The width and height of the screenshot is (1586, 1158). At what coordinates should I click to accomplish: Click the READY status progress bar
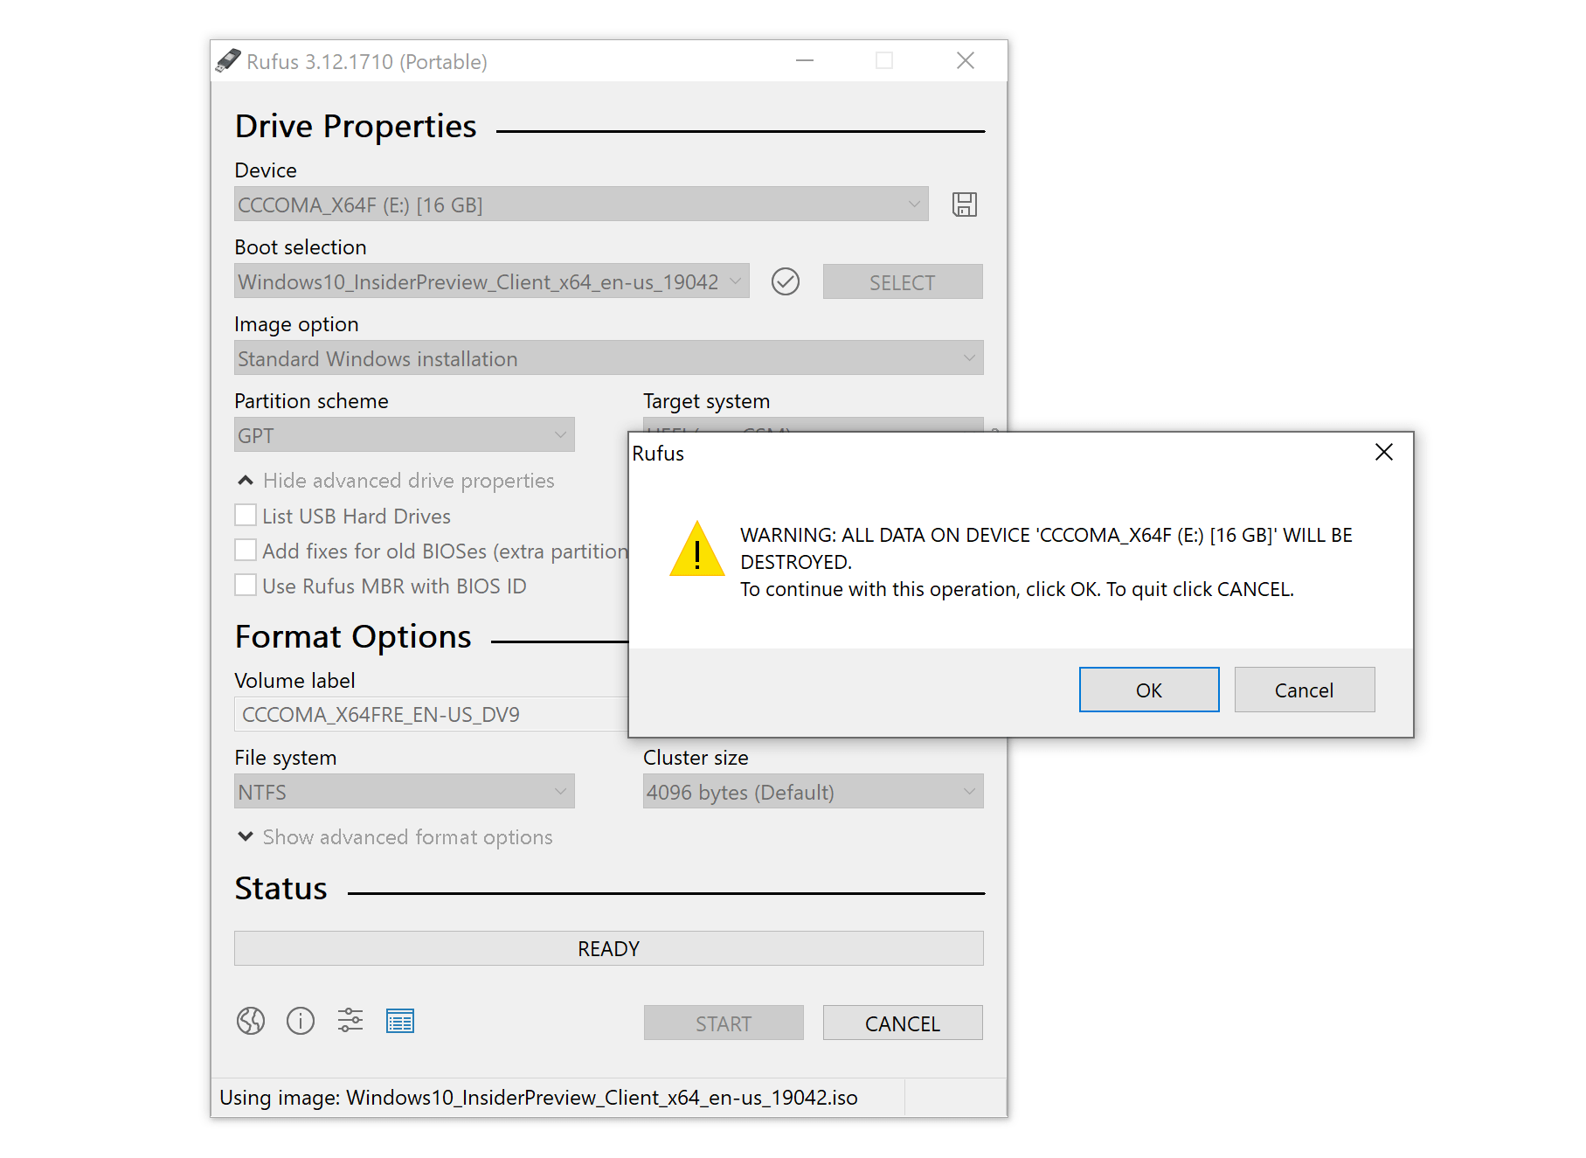[608, 948]
